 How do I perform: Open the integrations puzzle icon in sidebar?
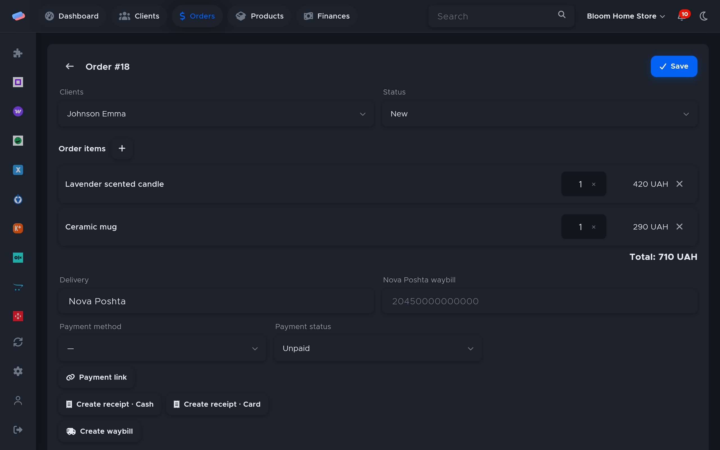pos(18,53)
